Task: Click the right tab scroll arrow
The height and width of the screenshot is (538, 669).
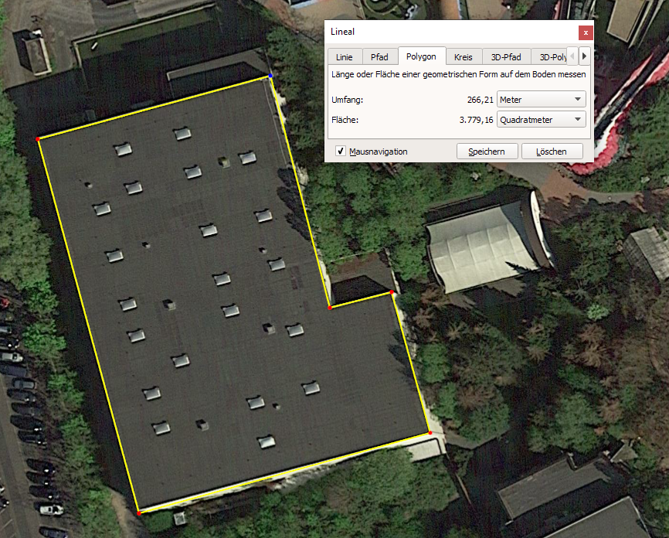Action: pyautogui.click(x=585, y=56)
